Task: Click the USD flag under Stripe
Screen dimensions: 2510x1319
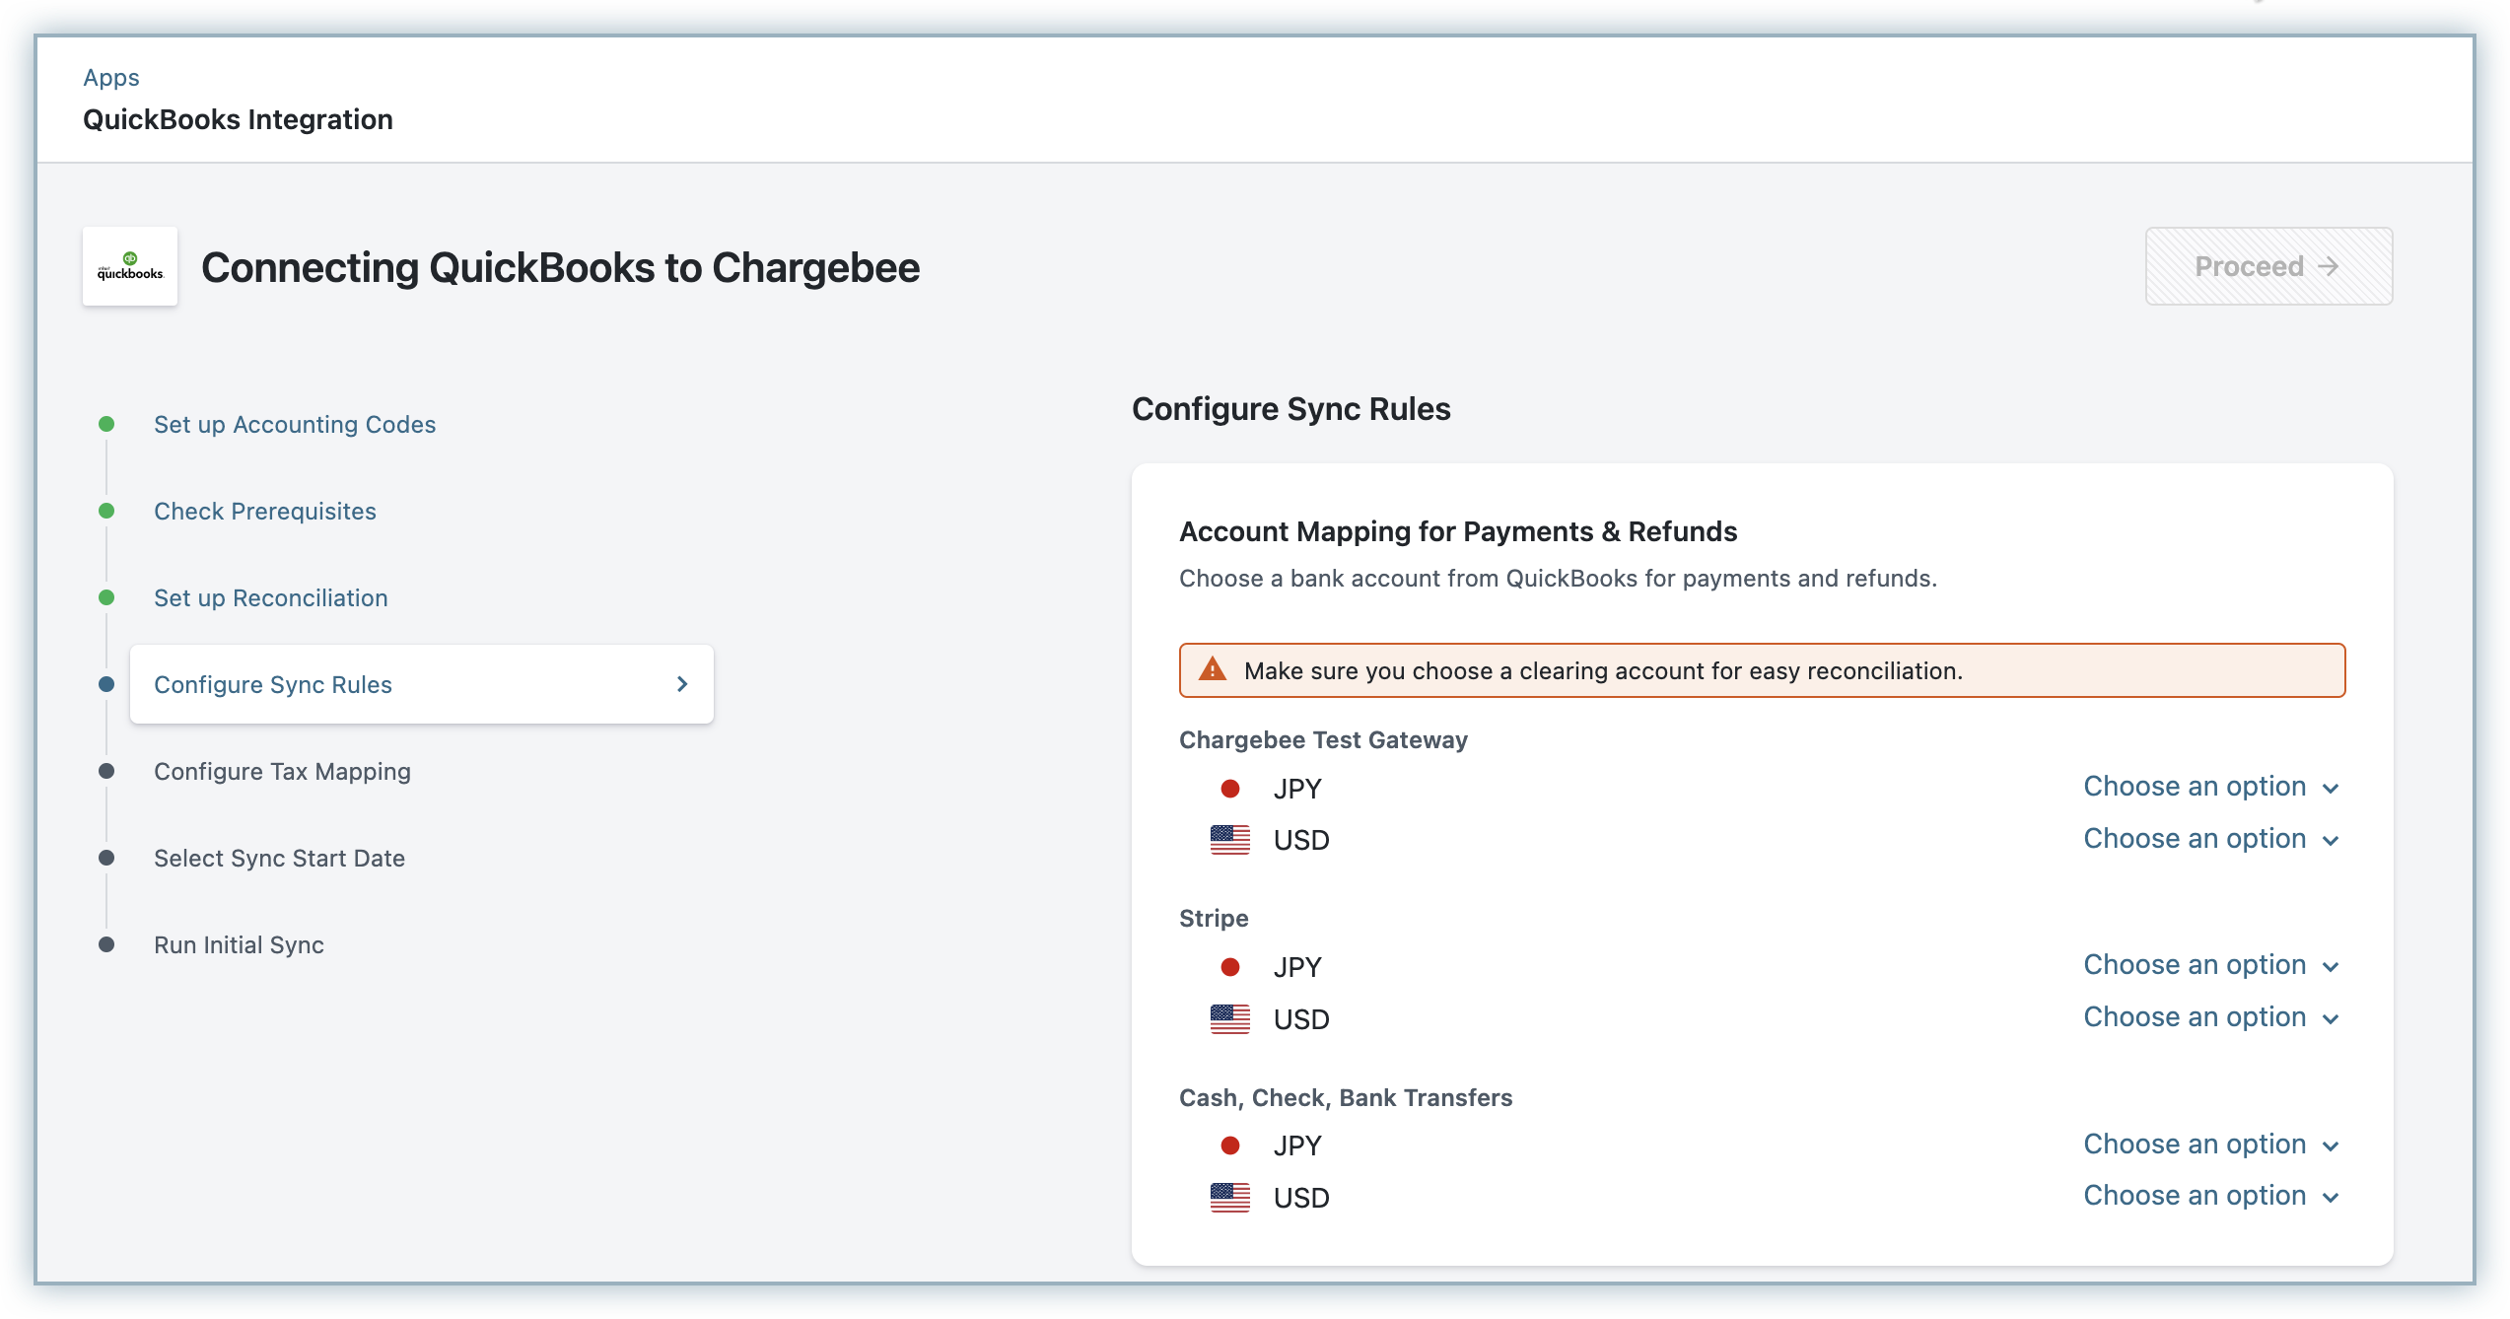Action: click(x=1229, y=1019)
